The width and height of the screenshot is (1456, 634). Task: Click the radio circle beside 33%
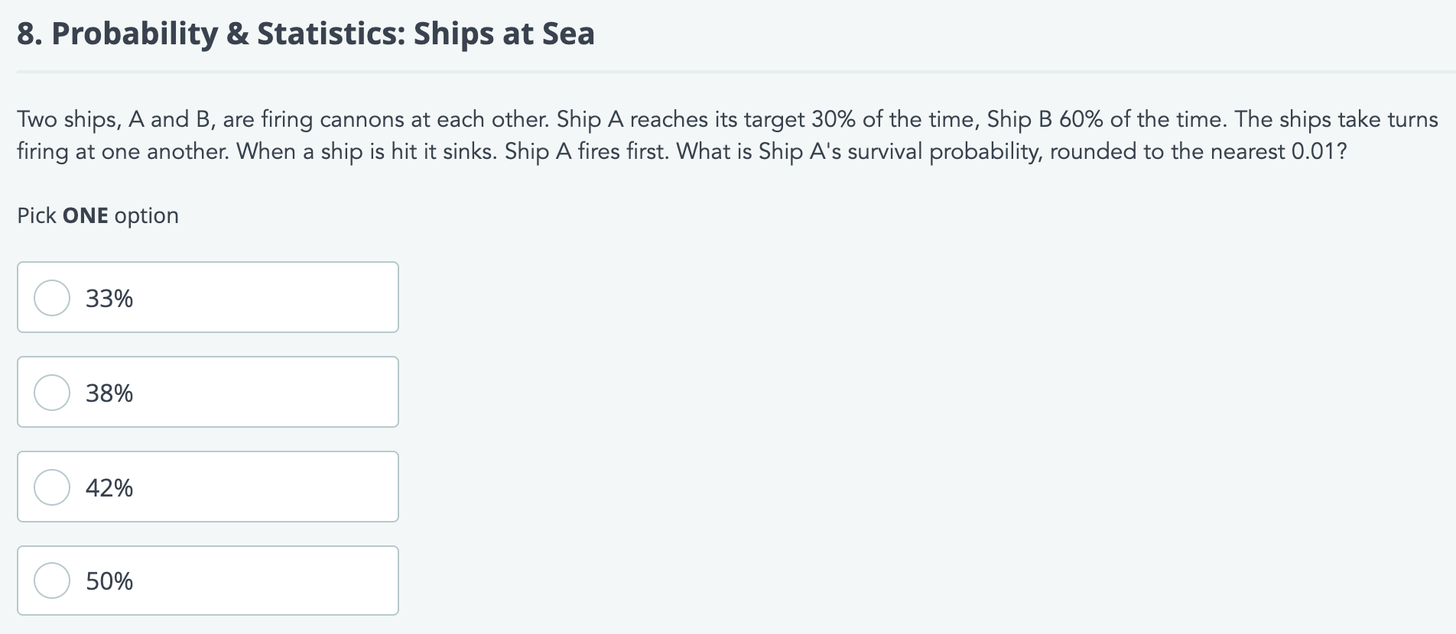(x=51, y=297)
